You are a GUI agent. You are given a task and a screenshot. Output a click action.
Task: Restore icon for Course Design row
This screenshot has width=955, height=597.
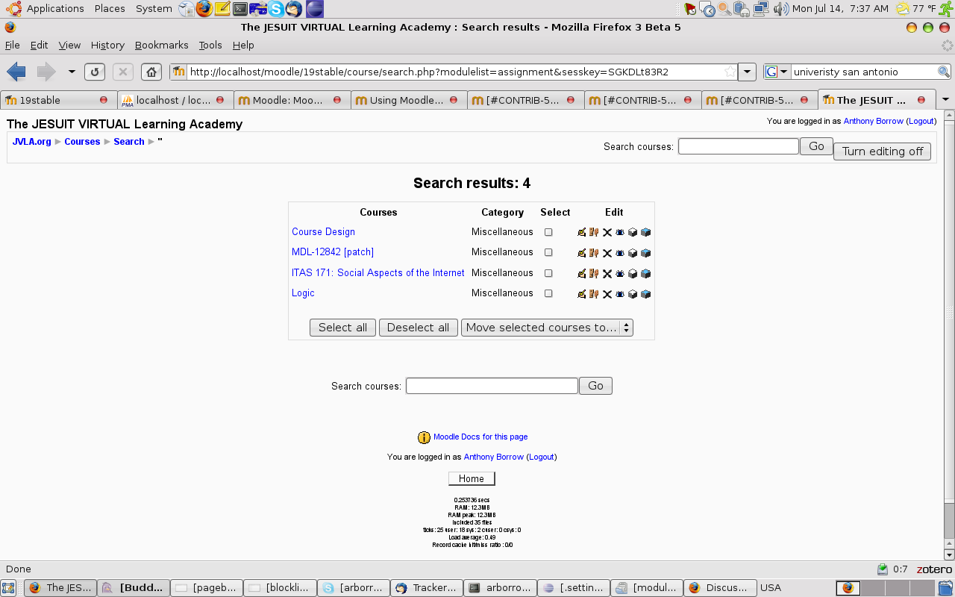(x=646, y=232)
